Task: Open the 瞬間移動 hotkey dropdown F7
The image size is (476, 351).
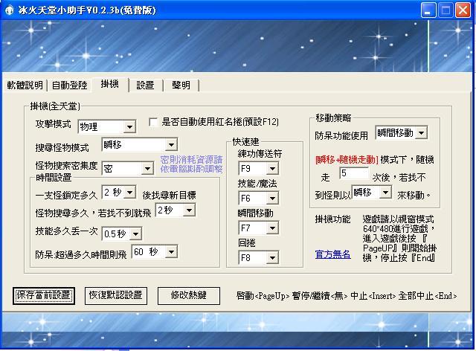Action: pos(258,228)
